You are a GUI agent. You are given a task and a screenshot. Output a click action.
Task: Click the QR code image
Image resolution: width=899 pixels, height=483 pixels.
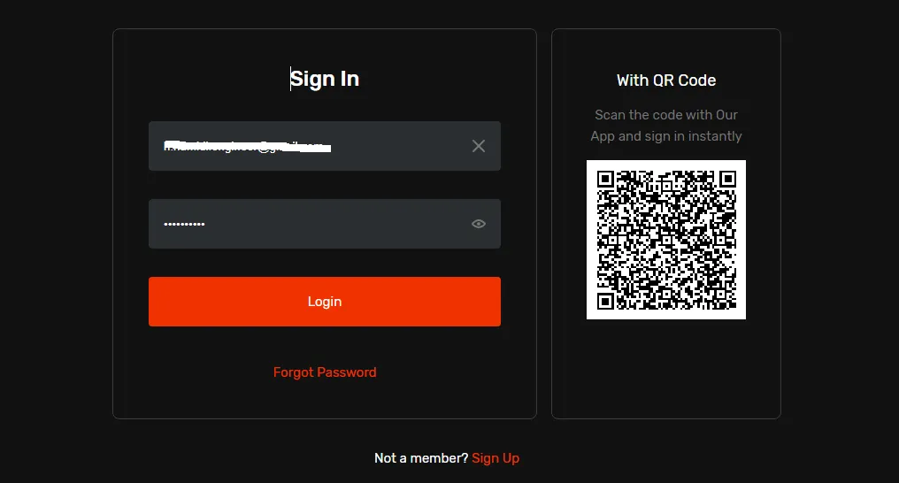pyautogui.click(x=666, y=240)
